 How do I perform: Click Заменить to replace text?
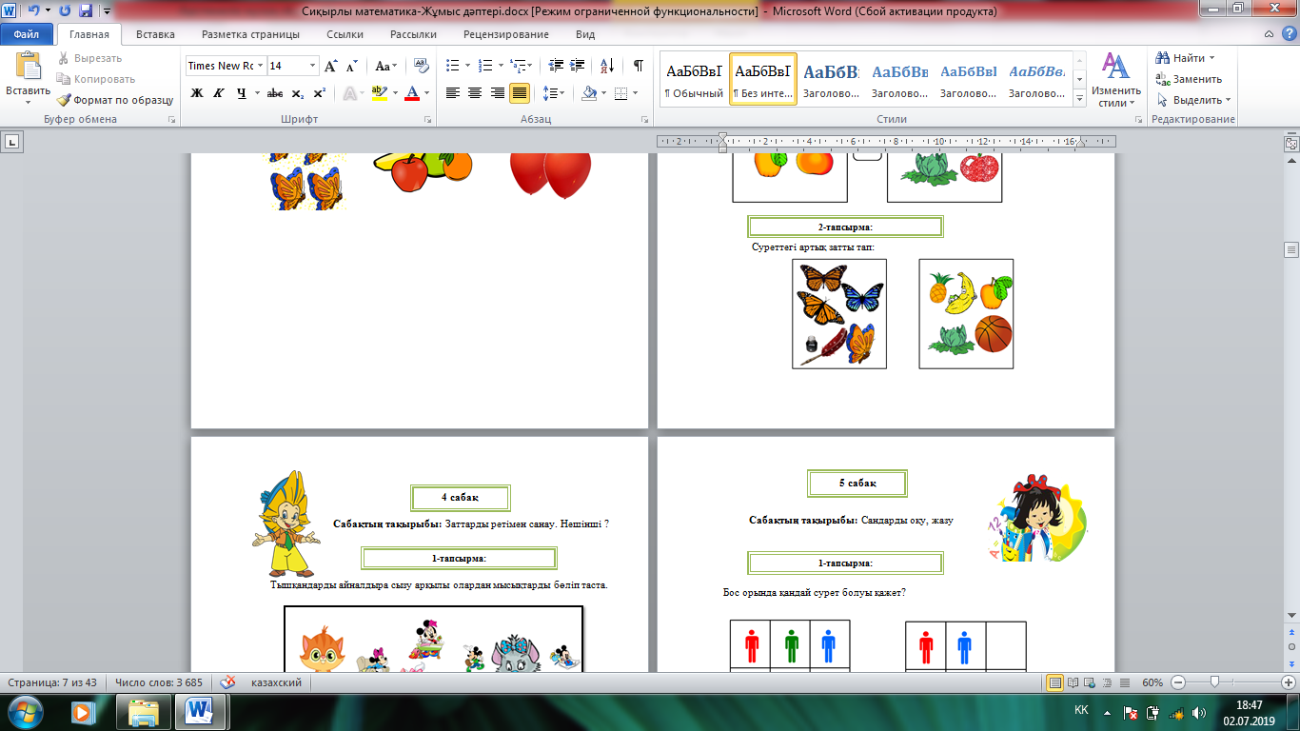point(1189,79)
